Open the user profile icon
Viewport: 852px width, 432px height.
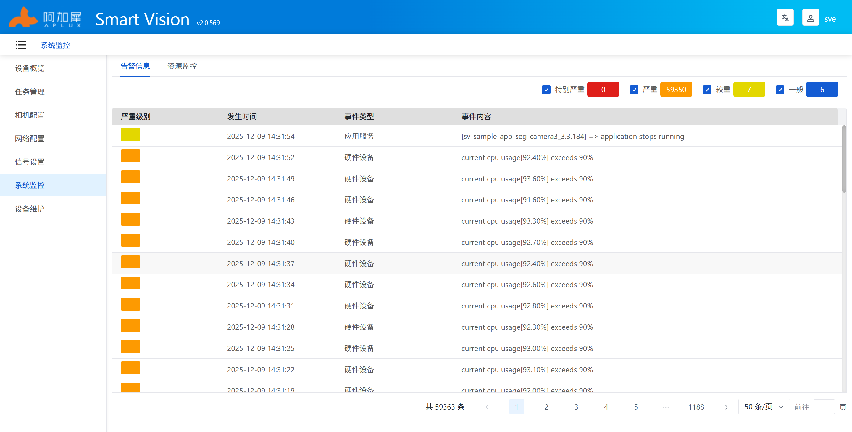click(x=810, y=17)
